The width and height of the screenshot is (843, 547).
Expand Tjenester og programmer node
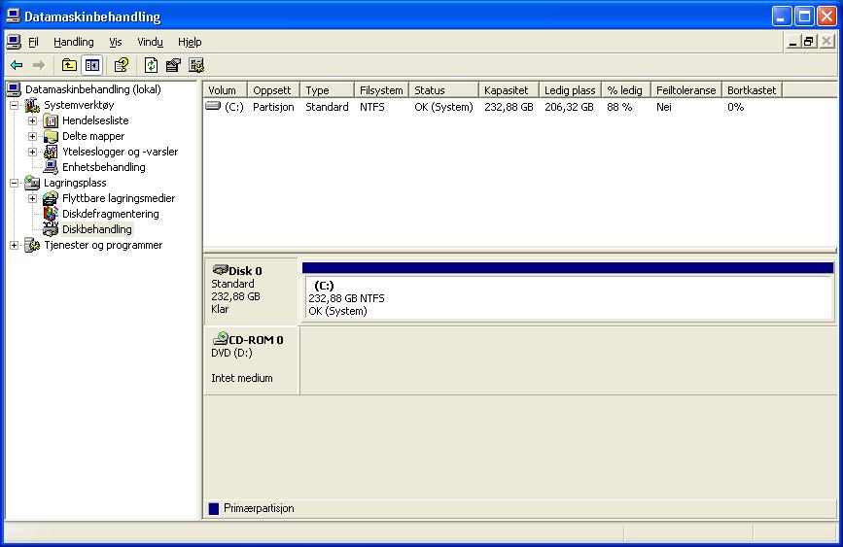[x=15, y=245]
